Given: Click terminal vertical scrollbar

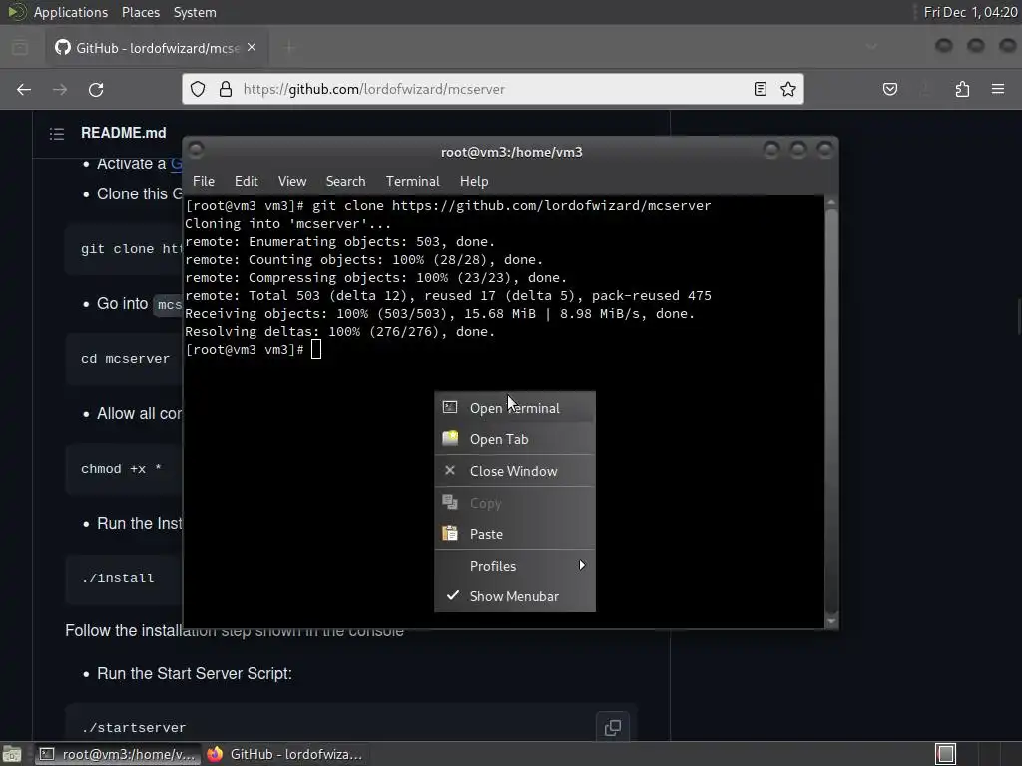Looking at the screenshot, I should (831, 412).
